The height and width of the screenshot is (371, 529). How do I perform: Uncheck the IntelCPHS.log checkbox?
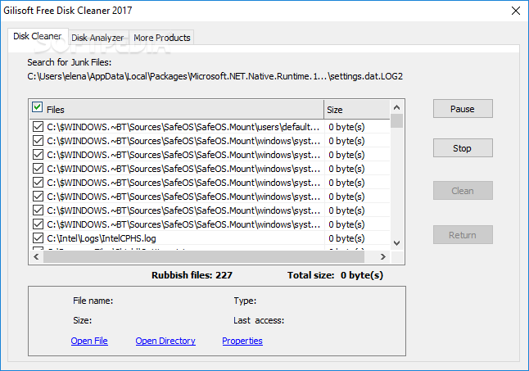pos(38,238)
